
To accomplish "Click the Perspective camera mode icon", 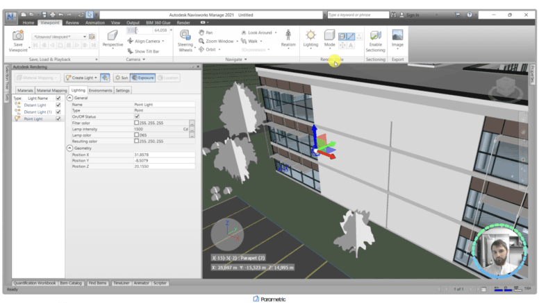I will point(112,35).
